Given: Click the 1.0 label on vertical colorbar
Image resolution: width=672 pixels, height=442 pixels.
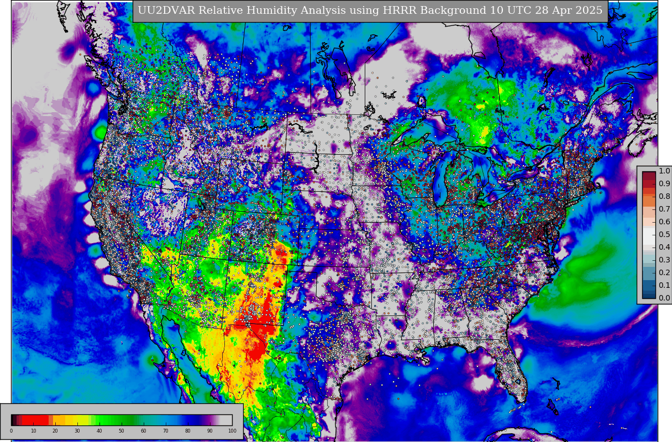Looking at the screenshot, I should click(664, 171).
